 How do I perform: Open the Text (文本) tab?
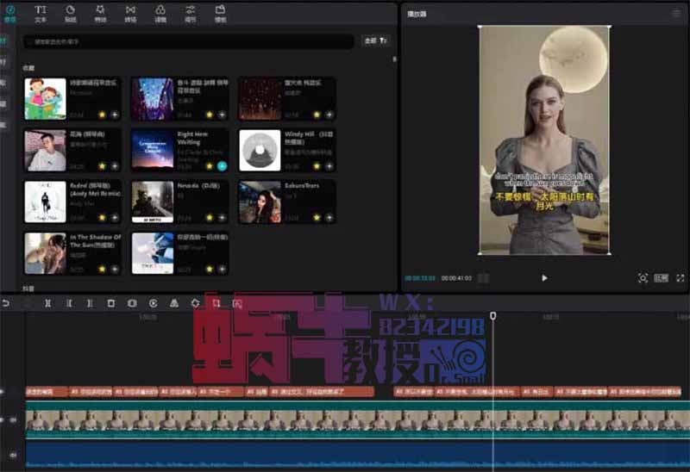pos(41,13)
